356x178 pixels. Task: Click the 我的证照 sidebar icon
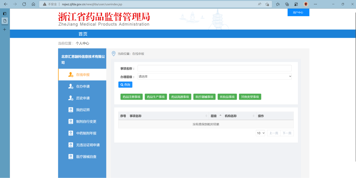(x=71, y=110)
